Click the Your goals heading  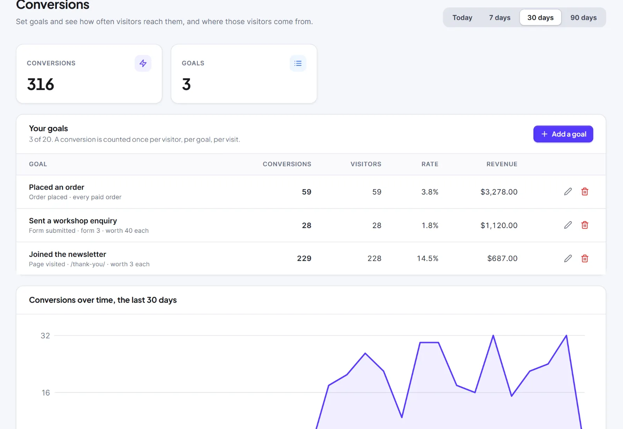48,128
